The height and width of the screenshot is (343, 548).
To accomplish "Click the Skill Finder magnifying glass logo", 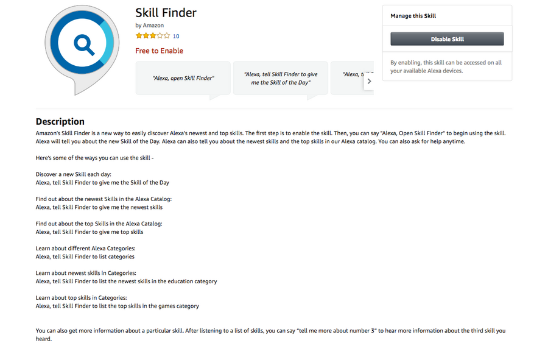I will [82, 44].
